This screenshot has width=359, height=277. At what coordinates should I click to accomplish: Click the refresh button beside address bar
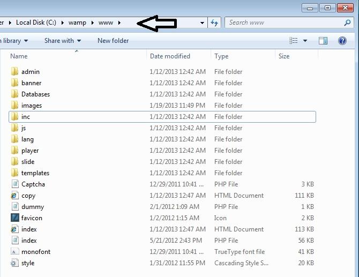pos(214,23)
